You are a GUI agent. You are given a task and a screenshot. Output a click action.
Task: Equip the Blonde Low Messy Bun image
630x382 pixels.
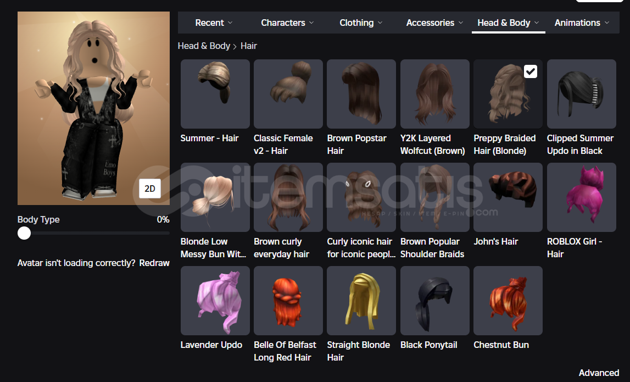point(215,197)
